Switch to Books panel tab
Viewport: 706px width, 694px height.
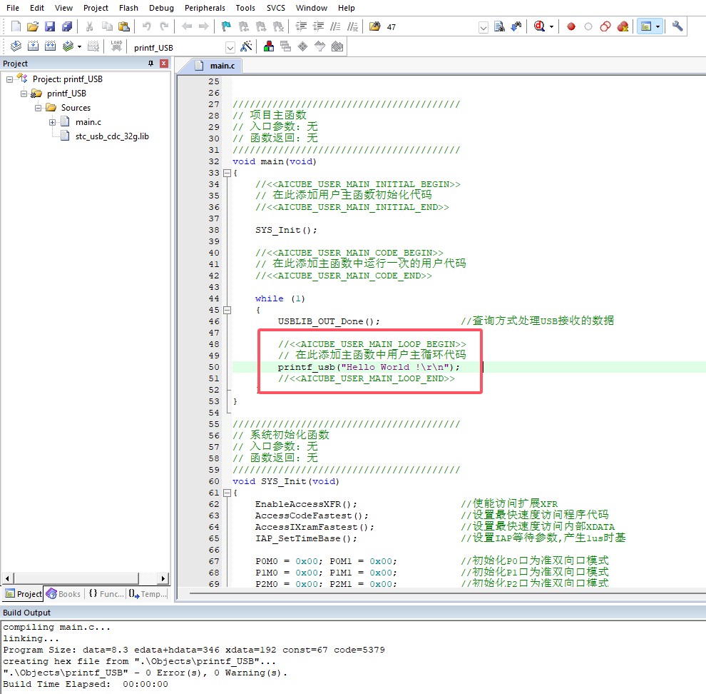click(64, 594)
